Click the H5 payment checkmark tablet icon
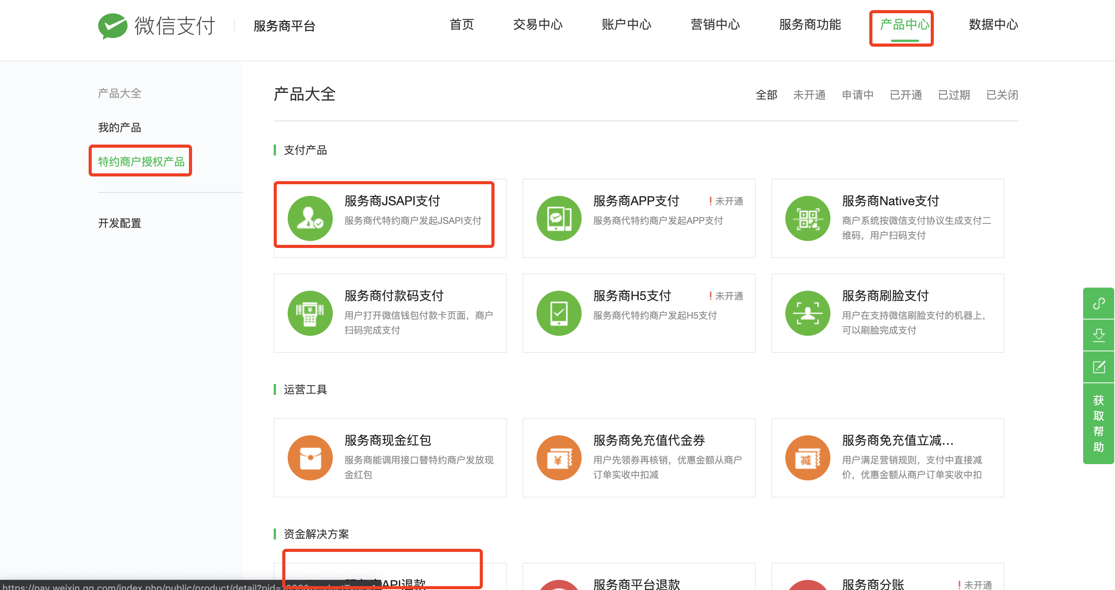Image resolution: width=1115 pixels, height=590 pixels. (559, 313)
